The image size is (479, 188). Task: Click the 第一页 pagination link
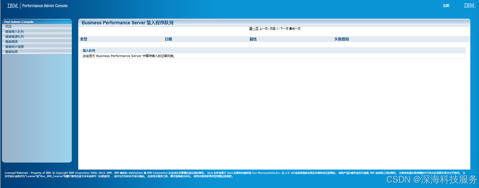(x=254, y=28)
